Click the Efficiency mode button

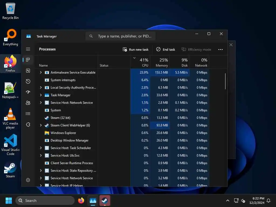point(196,50)
